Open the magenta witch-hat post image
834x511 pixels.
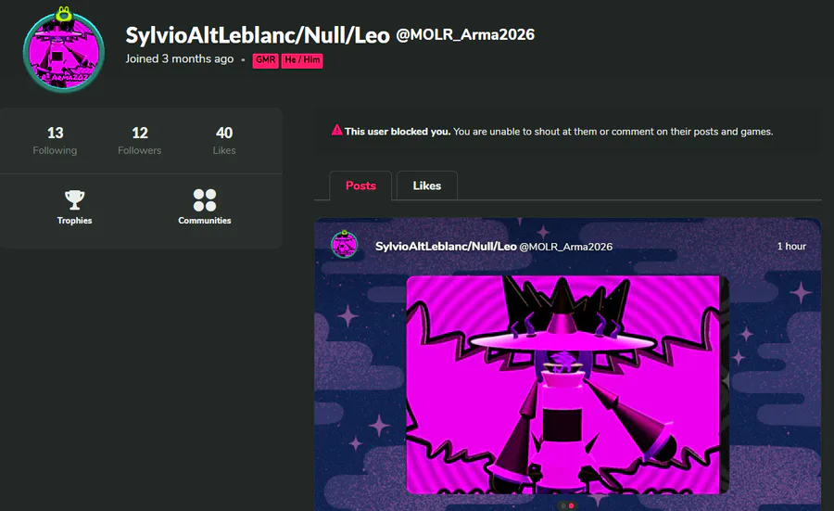pyautogui.click(x=566, y=385)
